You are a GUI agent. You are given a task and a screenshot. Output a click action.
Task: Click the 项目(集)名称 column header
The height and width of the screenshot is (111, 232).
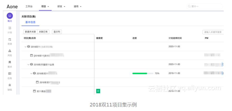(x=30, y=38)
